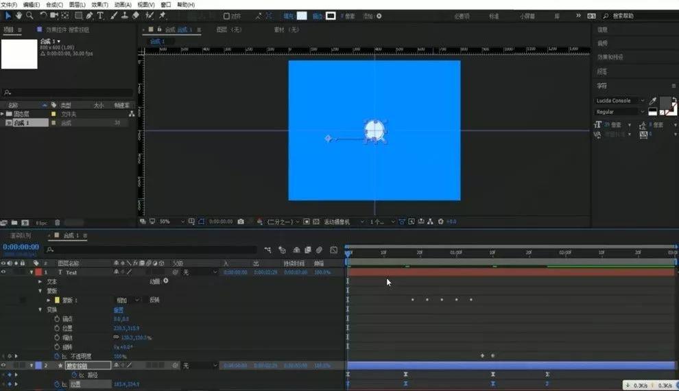Select the Puppet Pin tool
Viewport: 679px width, 391px height.
[163, 16]
